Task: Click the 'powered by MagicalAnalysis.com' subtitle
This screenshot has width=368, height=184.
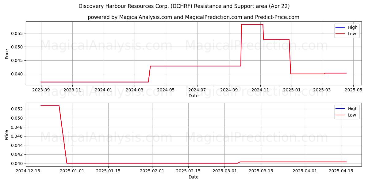Action: pos(194,17)
